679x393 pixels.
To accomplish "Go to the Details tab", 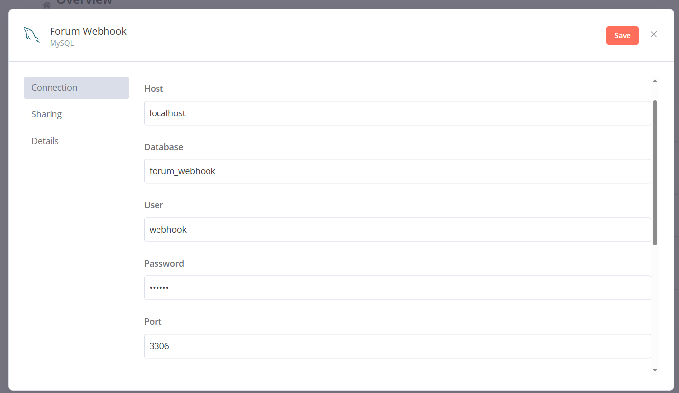I will point(45,141).
